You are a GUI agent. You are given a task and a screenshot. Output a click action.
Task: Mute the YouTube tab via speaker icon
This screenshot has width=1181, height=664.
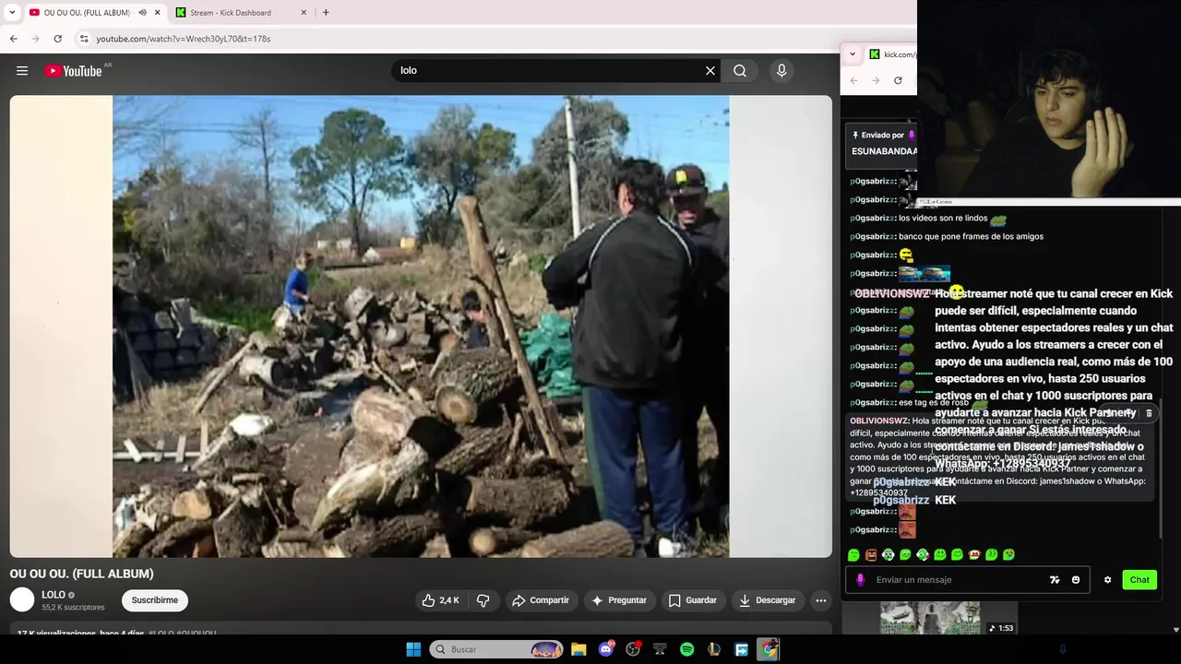click(x=142, y=13)
